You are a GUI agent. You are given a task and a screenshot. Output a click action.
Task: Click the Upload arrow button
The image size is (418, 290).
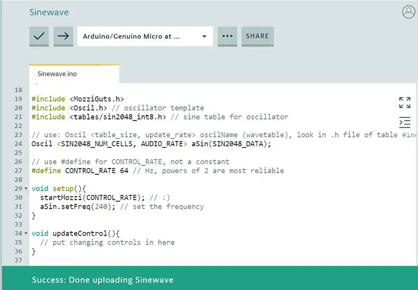click(x=63, y=36)
